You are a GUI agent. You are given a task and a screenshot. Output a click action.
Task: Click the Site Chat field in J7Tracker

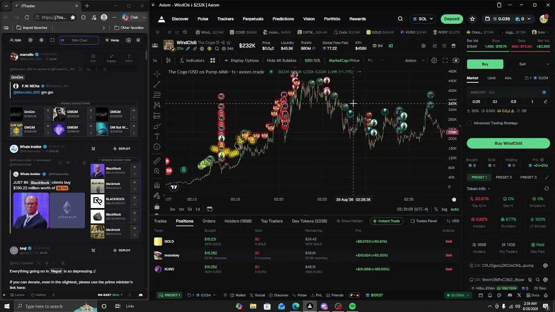coord(79,40)
